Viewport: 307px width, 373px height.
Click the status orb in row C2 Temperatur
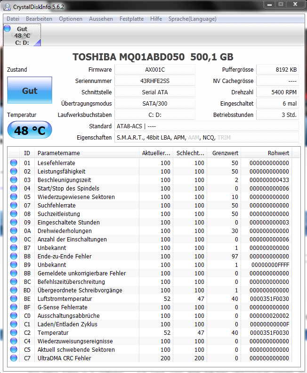coord(14,332)
